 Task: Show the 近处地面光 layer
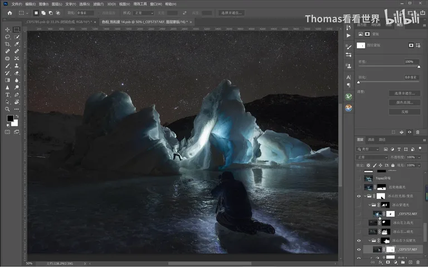point(359,187)
